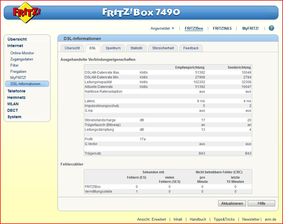The width and height of the screenshot is (283, 224).
Task: Select the Senderichtung value 32308
Action: 246,82
